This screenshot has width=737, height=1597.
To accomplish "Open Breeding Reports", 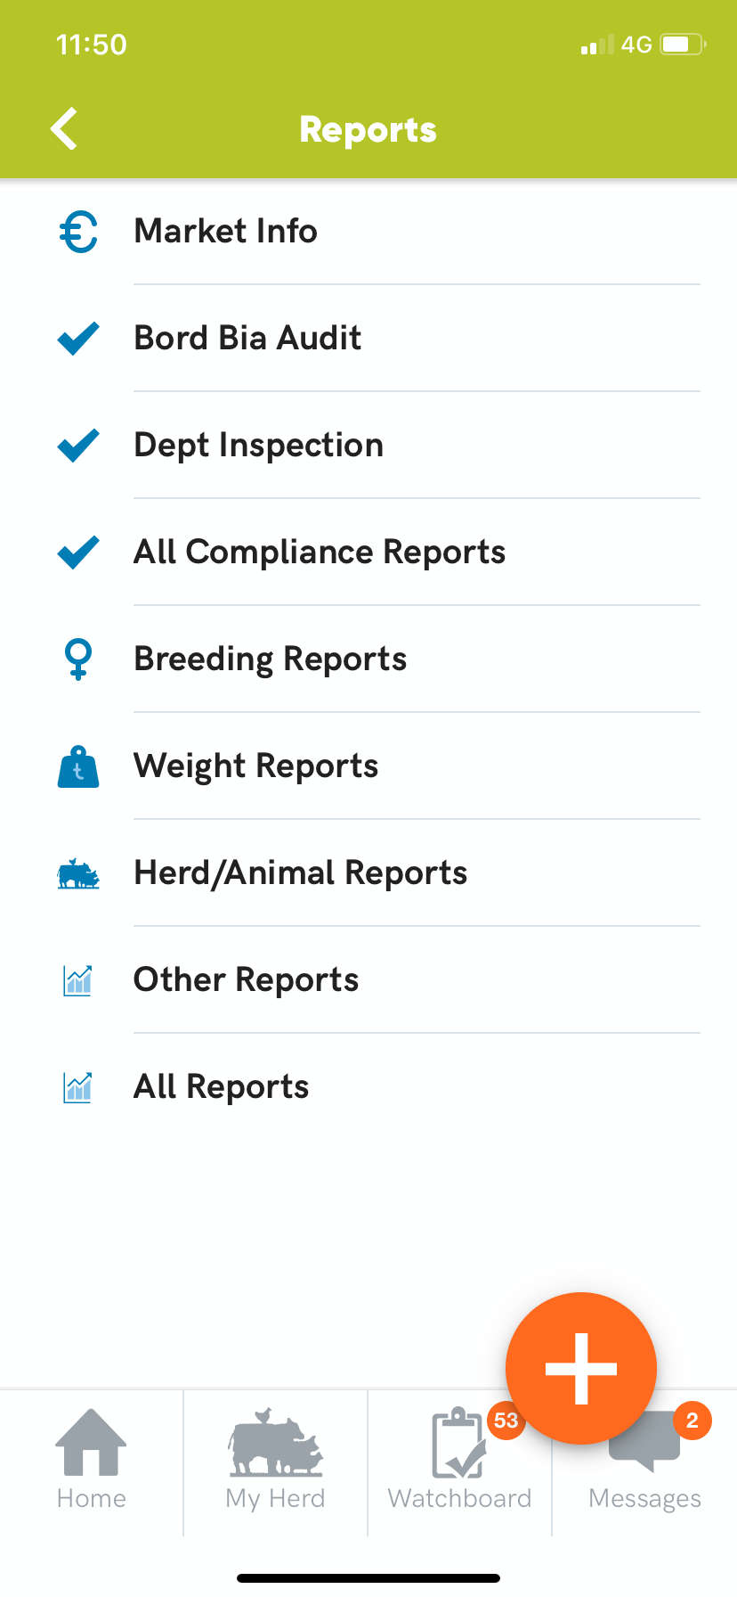I will click(270, 659).
